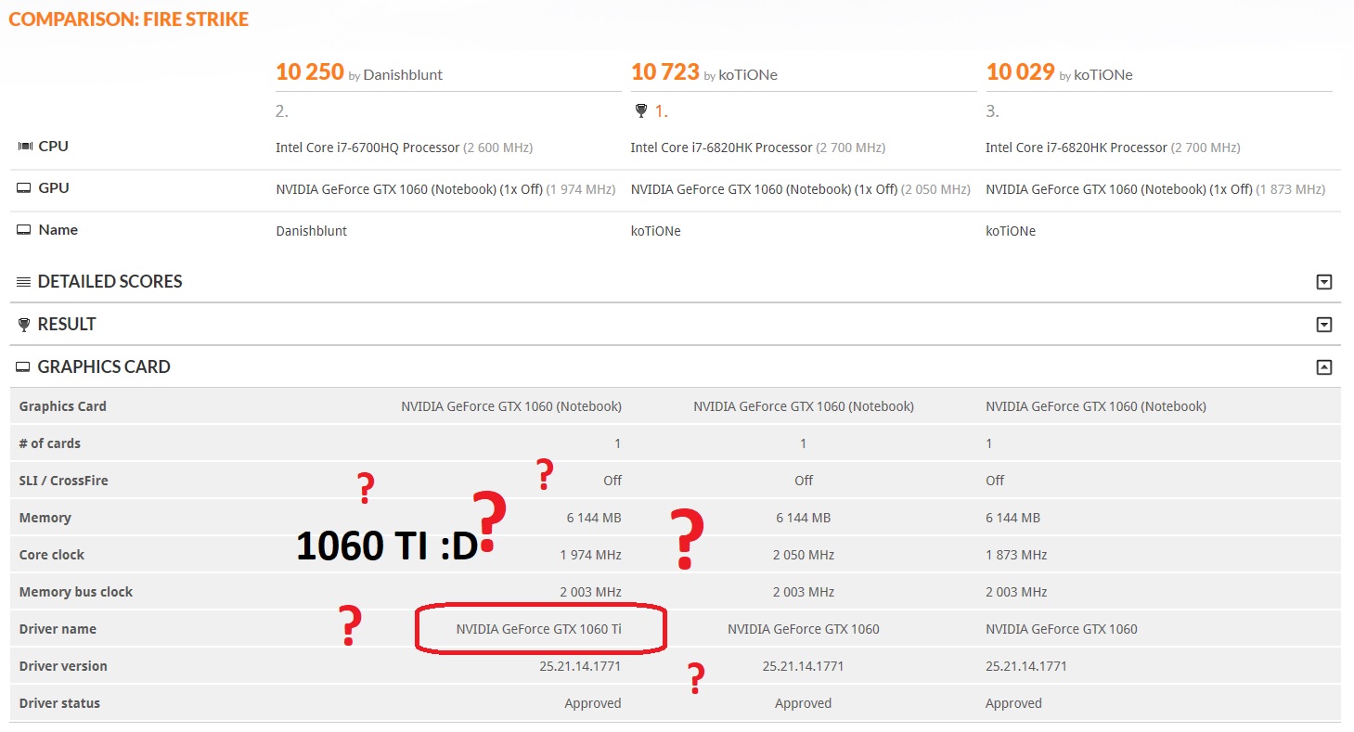Screen dimensions: 1354x732
Task: Click the Name row monitor icon
Action: coord(24,230)
